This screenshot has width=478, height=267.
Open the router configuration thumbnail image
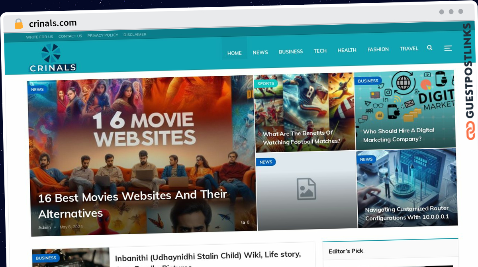point(407,188)
